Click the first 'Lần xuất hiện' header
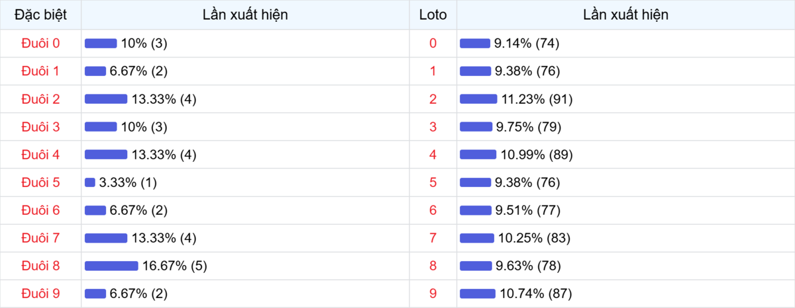 [245, 15]
